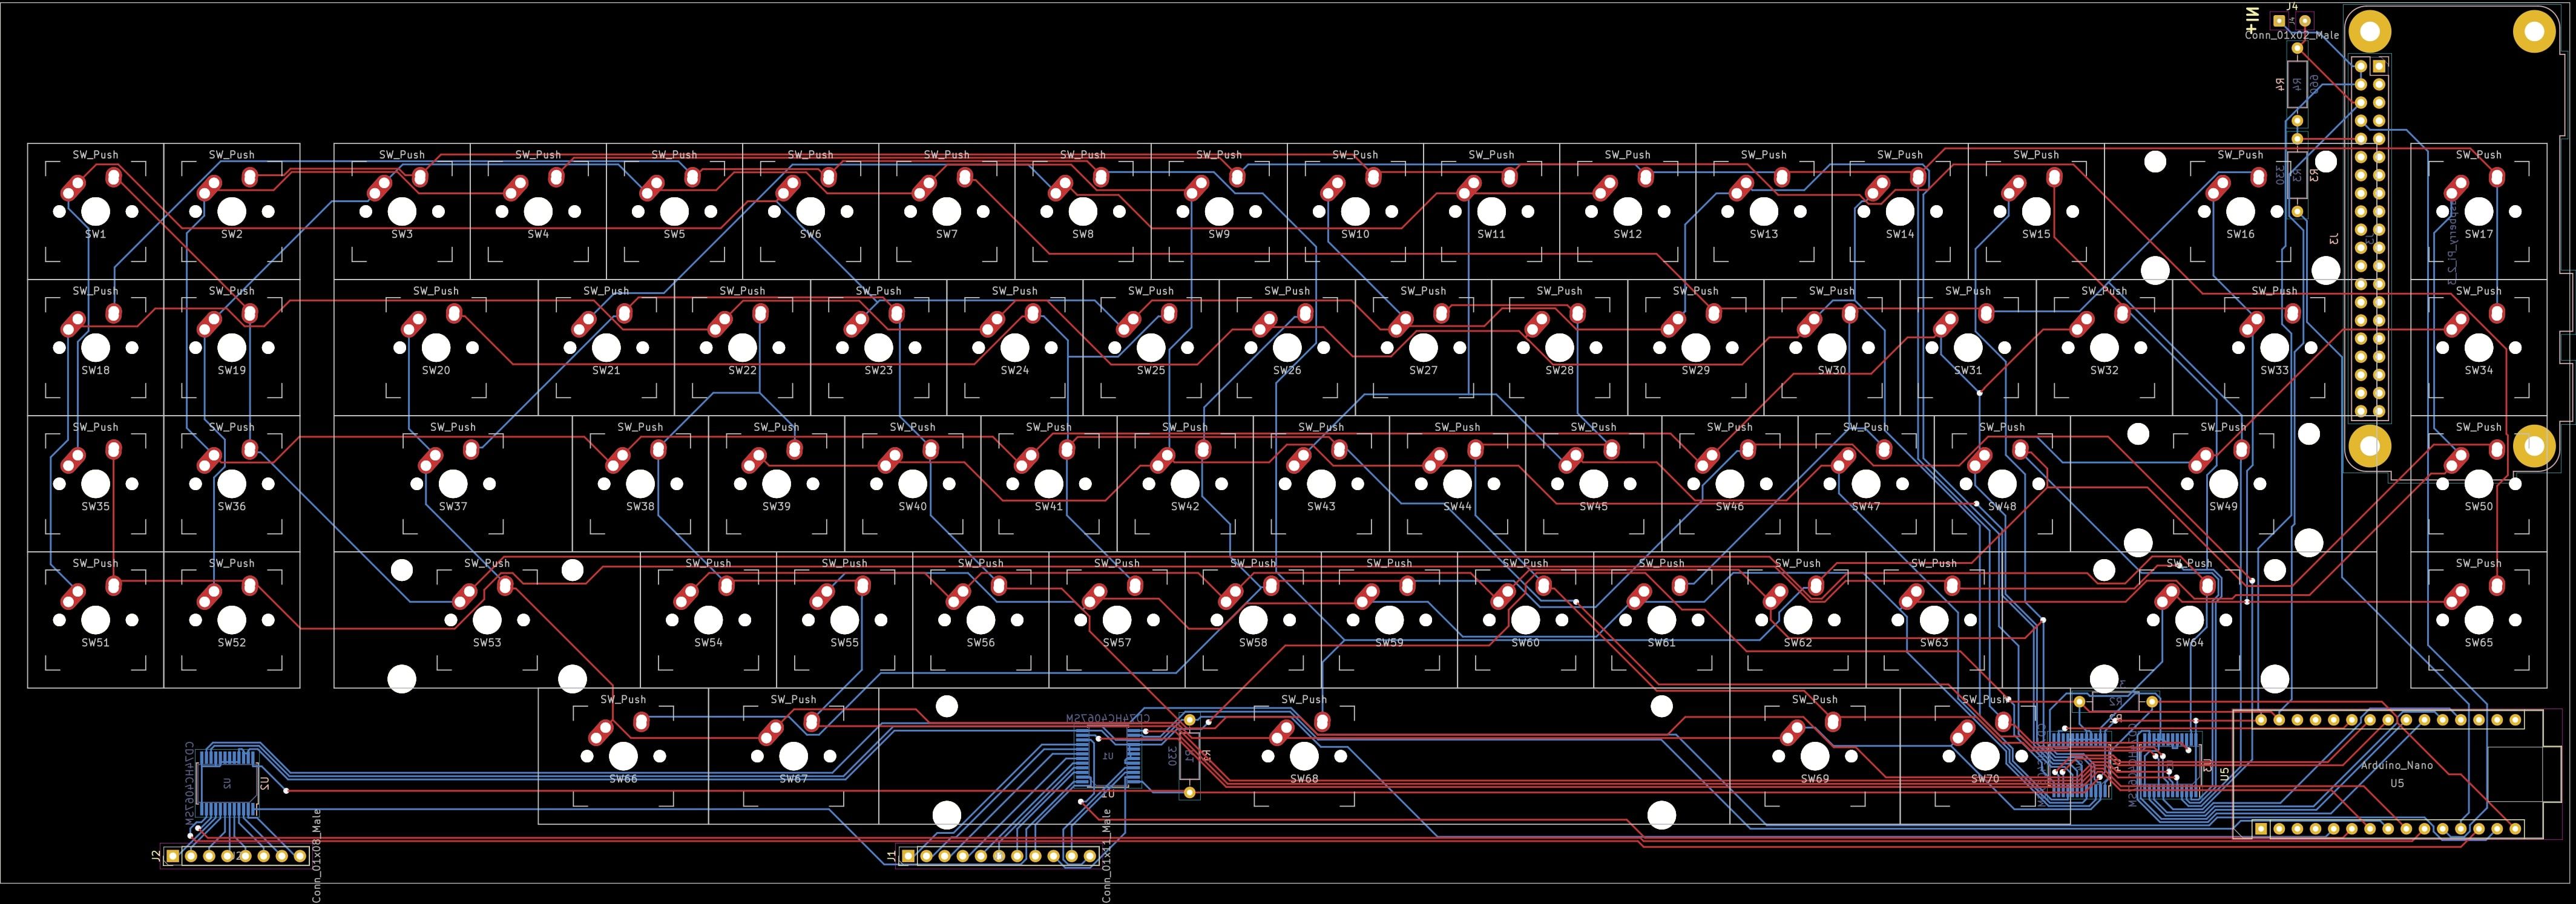This screenshot has height=904, width=2576.
Task: Click the SW6 reference label
Action: (810, 234)
